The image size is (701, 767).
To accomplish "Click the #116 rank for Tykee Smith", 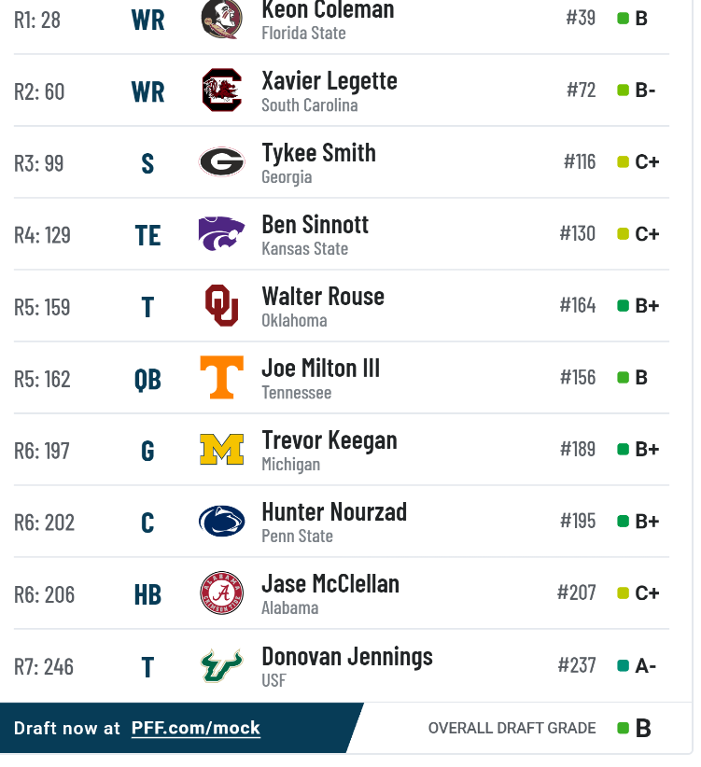I will 580,161.
